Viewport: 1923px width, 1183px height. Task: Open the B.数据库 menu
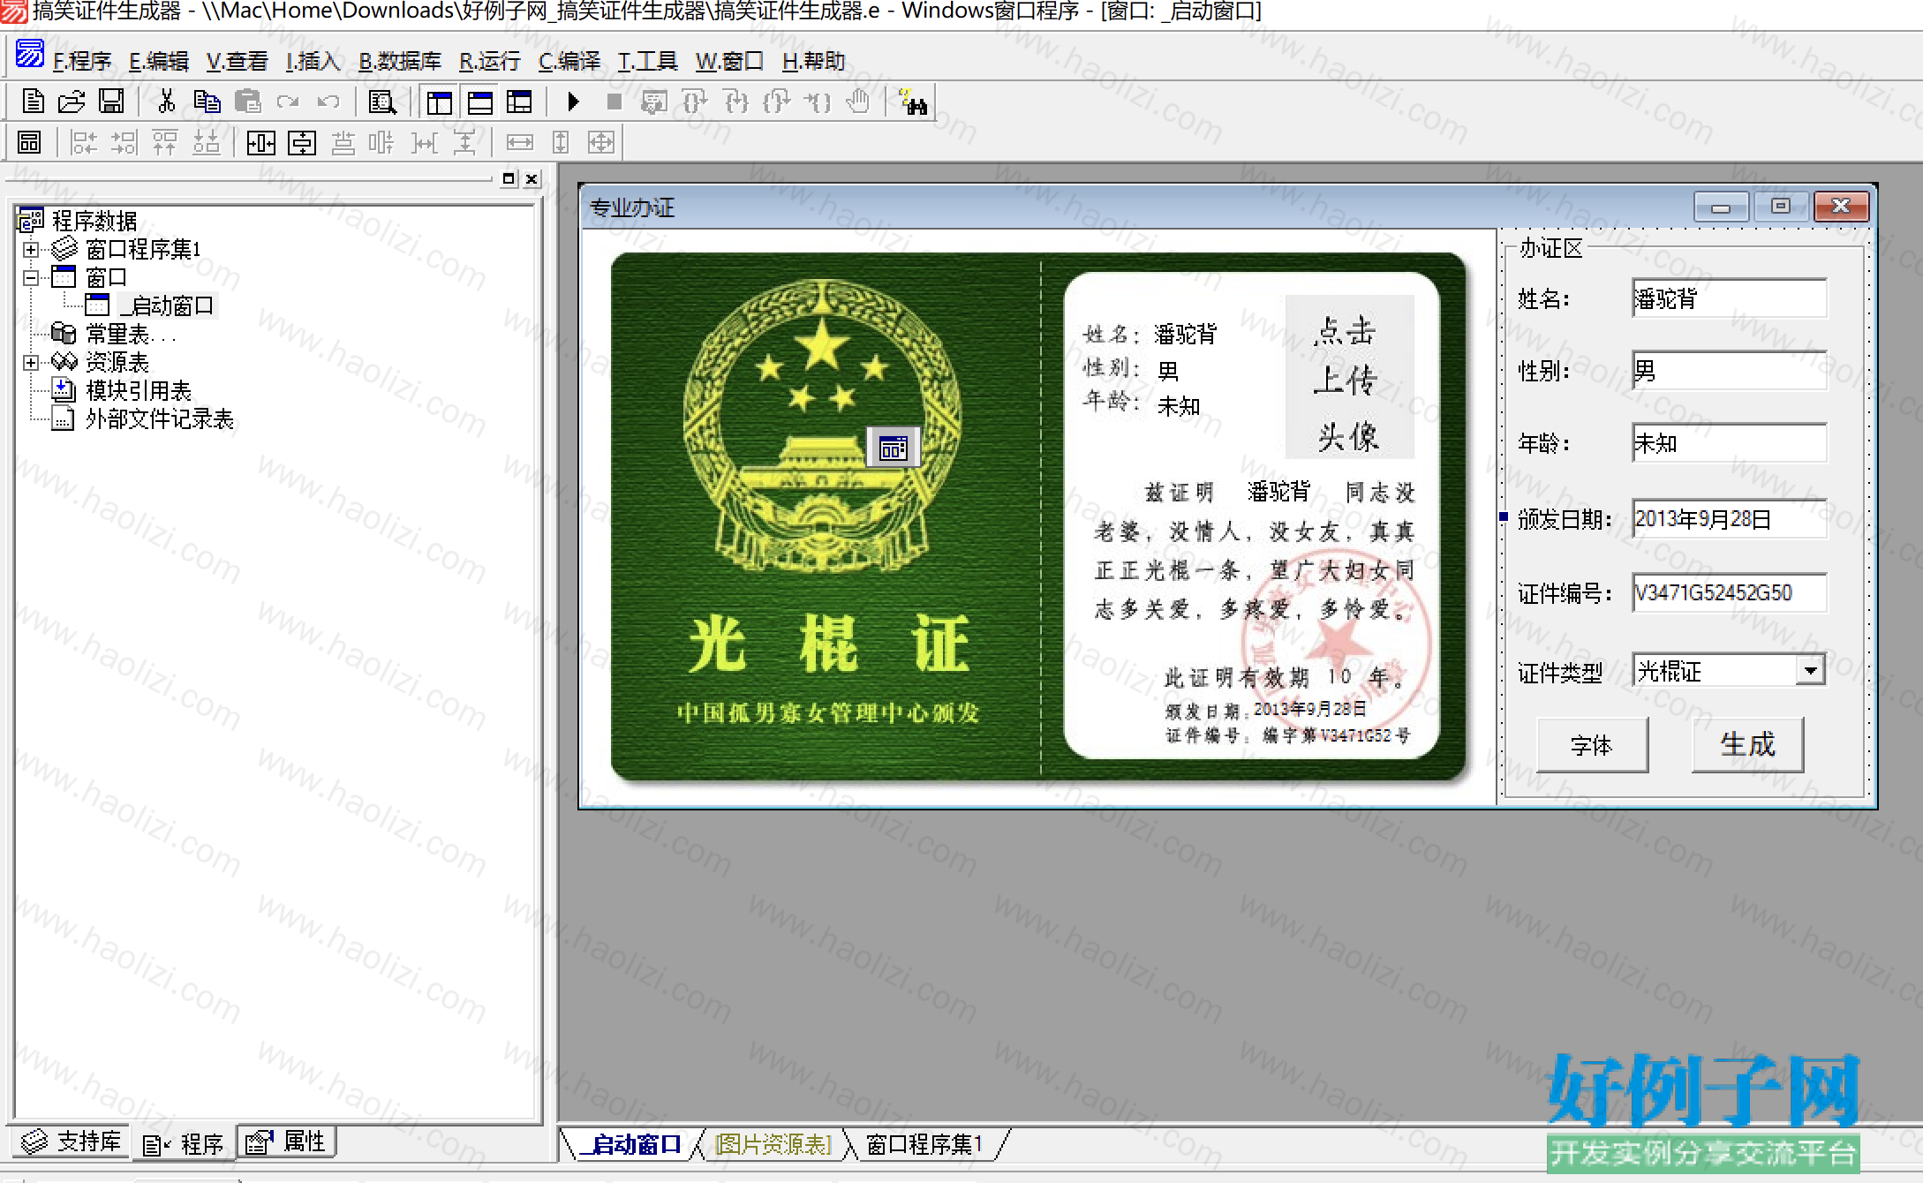pos(400,61)
